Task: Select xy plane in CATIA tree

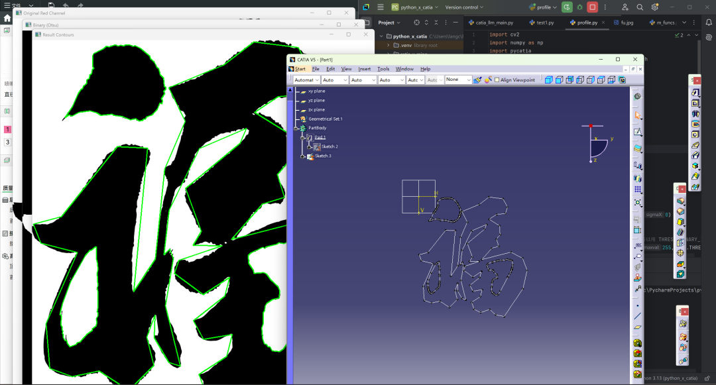Action: (316, 91)
